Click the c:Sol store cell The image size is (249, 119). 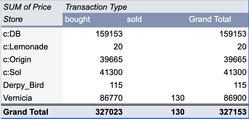click(12, 73)
